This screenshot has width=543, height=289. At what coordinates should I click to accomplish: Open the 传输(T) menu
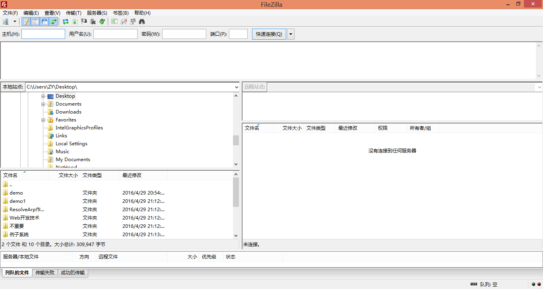coord(74,13)
